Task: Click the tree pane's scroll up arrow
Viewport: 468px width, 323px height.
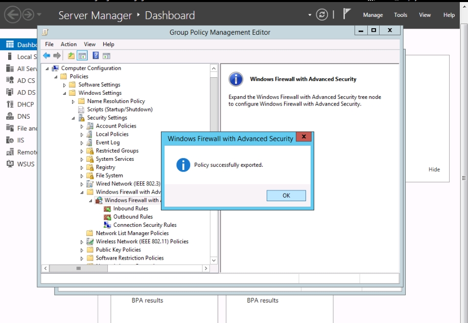Action: click(x=214, y=69)
